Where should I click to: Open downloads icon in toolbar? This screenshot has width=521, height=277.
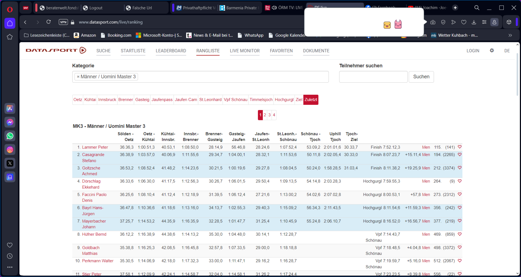(x=474, y=22)
